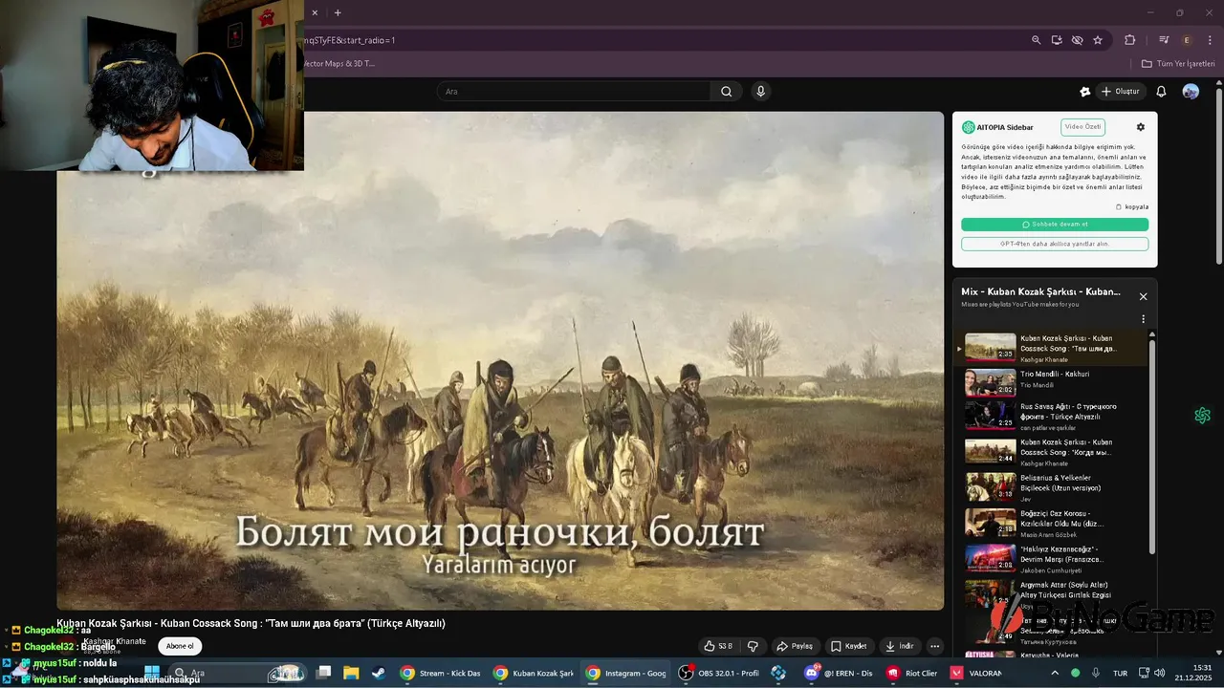
Task: Click the Vector Maps & 3D bookmark
Action: (339, 63)
